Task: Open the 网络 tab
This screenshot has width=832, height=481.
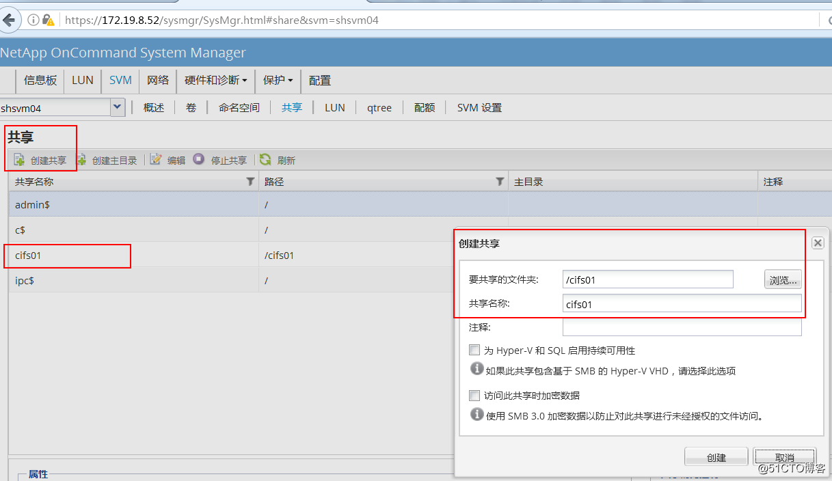Action: (158, 80)
